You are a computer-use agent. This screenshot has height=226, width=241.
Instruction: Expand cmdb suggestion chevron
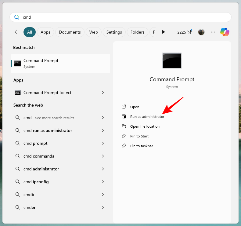tap(103, 195)
